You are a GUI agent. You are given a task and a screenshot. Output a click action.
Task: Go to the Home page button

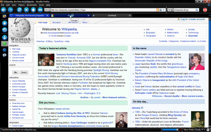click(33, 10)
